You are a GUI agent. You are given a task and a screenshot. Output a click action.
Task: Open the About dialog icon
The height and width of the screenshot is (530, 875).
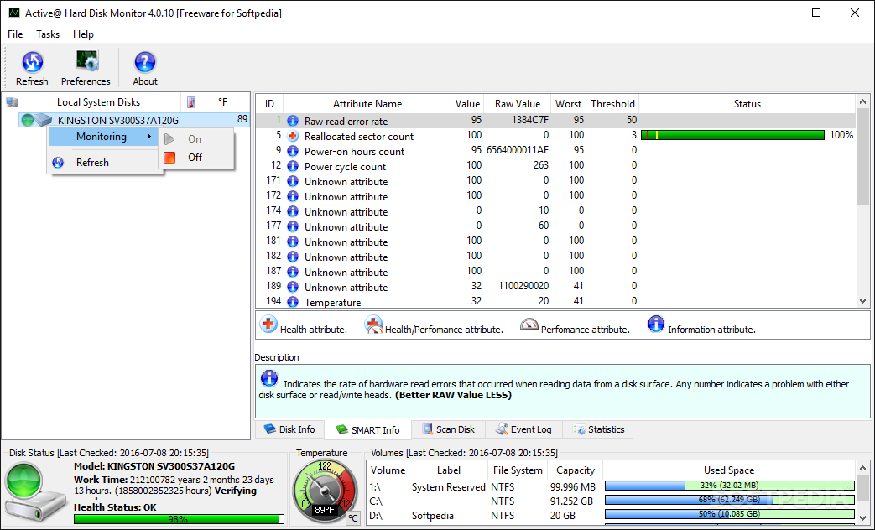click(x=145, y=63)
